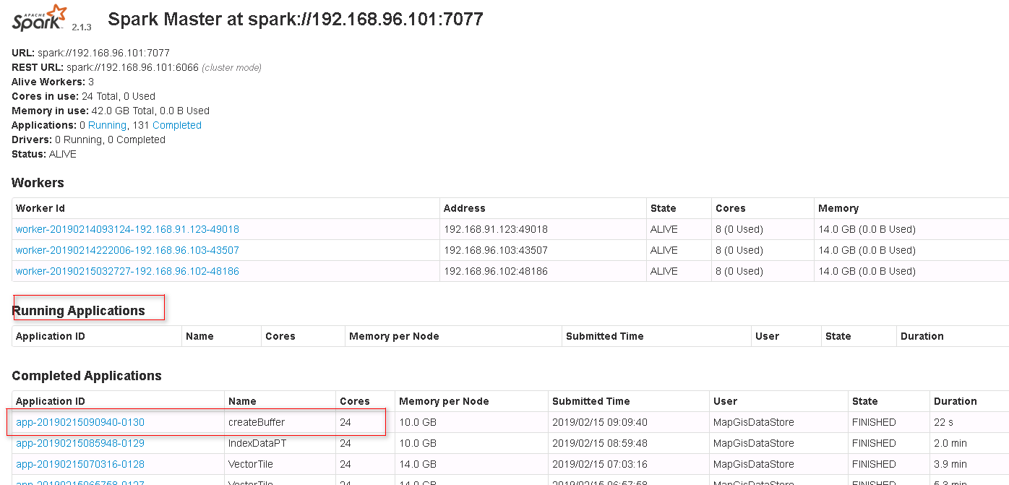
Task: Click submitted time 2019/02/15 08:59:48
Action: point(601,443)
